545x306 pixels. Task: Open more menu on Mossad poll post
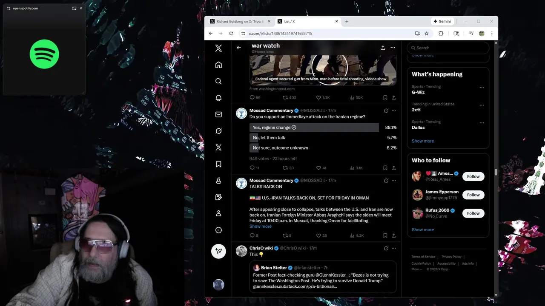pos(393,110)
